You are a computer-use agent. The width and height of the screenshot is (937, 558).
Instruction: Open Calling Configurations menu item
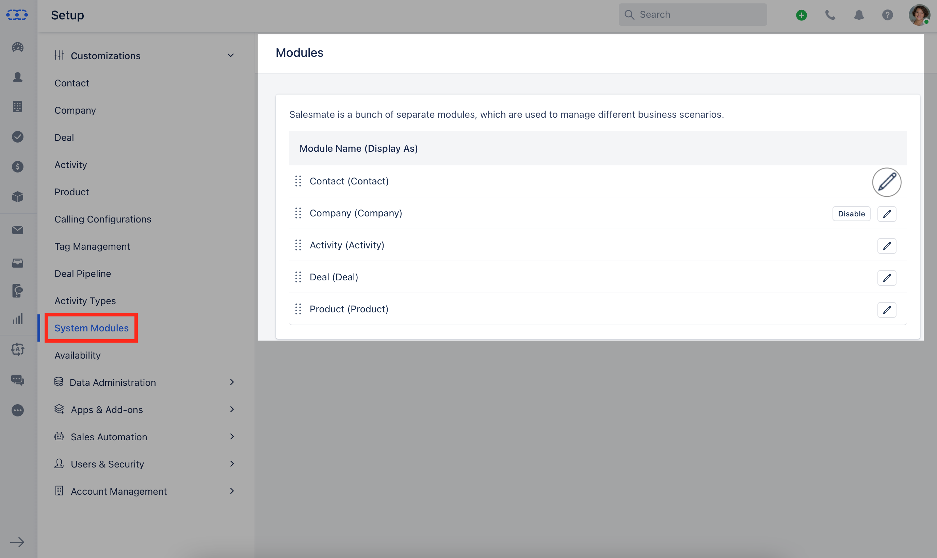point(103,219)
